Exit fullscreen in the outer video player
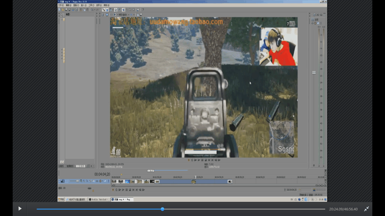385x216 pixels. (366, 209)
